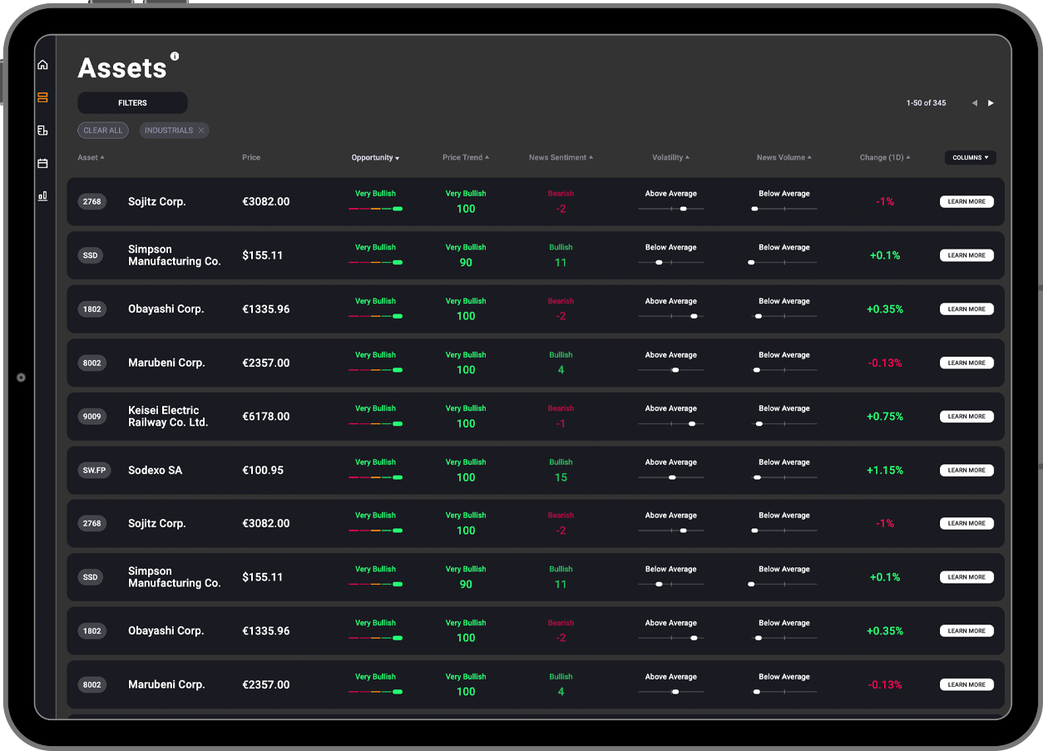Viewport: 1043px width, 751px height.
Task: Select the Assets icon in the sidebar
Action: coord(42,97)
